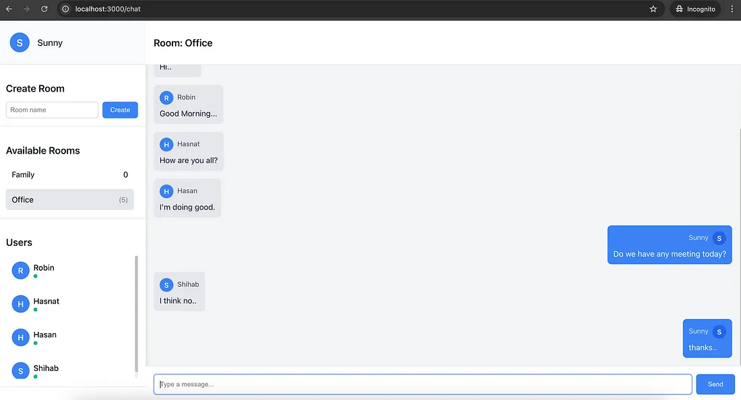Click the 'Type a message...' text box
Image resolution: width=741 pixels, height=400 pixels.
422,385
